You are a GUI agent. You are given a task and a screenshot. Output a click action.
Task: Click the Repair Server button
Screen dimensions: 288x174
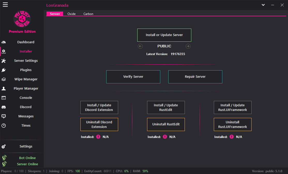(195, 77)
